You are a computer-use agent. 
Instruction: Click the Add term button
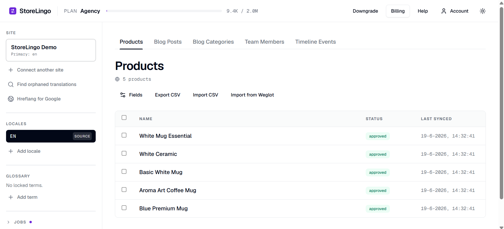coord(27,197)
